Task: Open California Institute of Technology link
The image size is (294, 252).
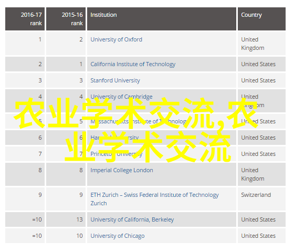Action: [x=133, y=64]
